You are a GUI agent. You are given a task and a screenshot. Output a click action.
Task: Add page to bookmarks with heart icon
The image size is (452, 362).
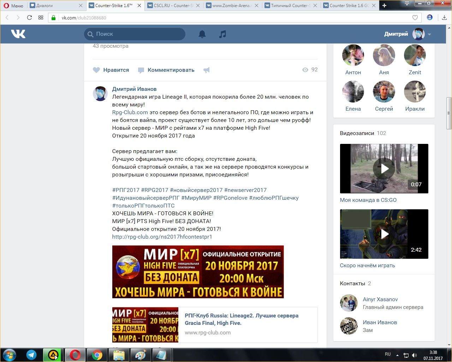pos(415,18)
